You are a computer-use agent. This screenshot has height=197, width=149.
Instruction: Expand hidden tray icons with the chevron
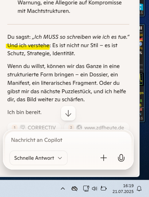pos(63,189)
